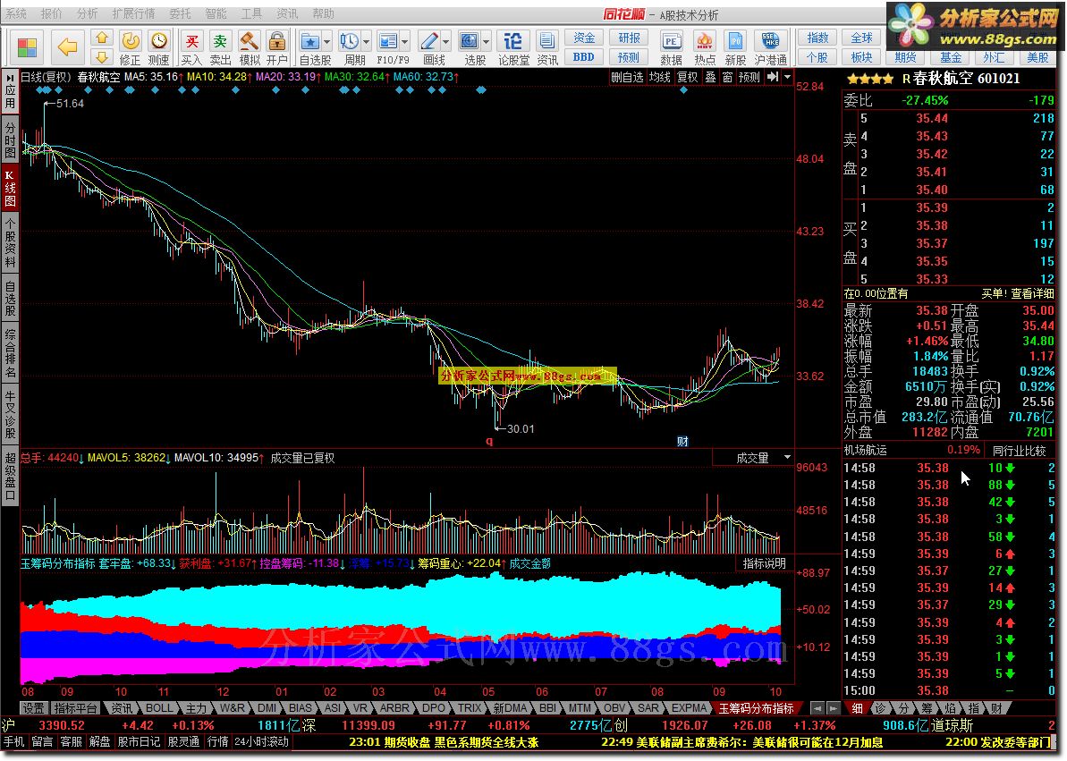
Task: Open the 超级盘口 side tab
Action: (10, 476)
